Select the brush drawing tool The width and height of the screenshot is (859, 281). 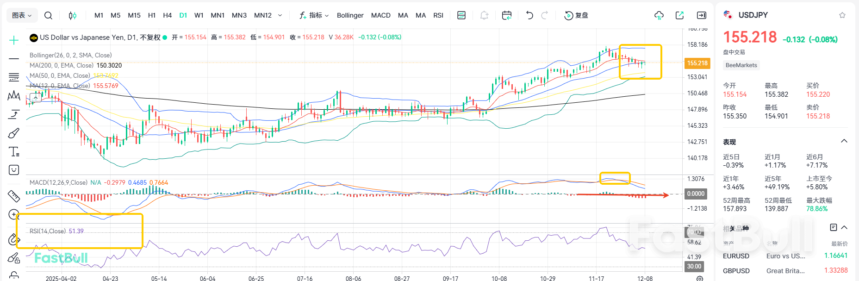(14, 133)
